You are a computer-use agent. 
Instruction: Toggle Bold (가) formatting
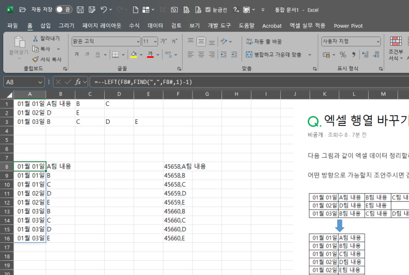point(76,54)
